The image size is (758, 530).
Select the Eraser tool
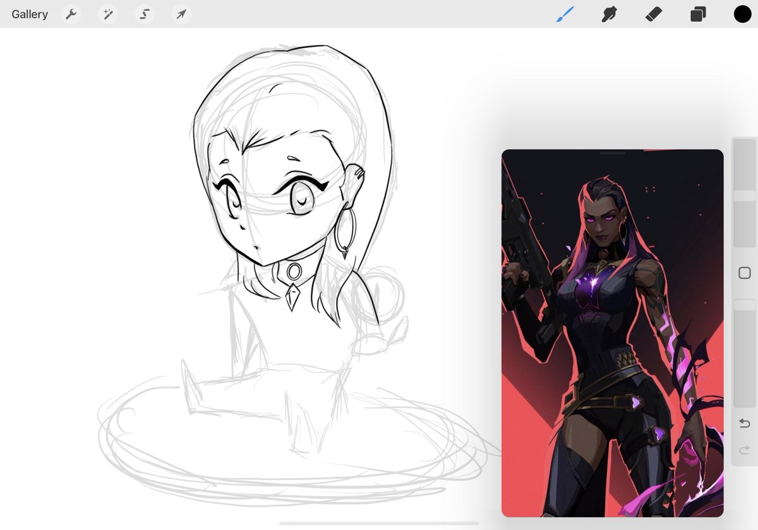(654, 14)
